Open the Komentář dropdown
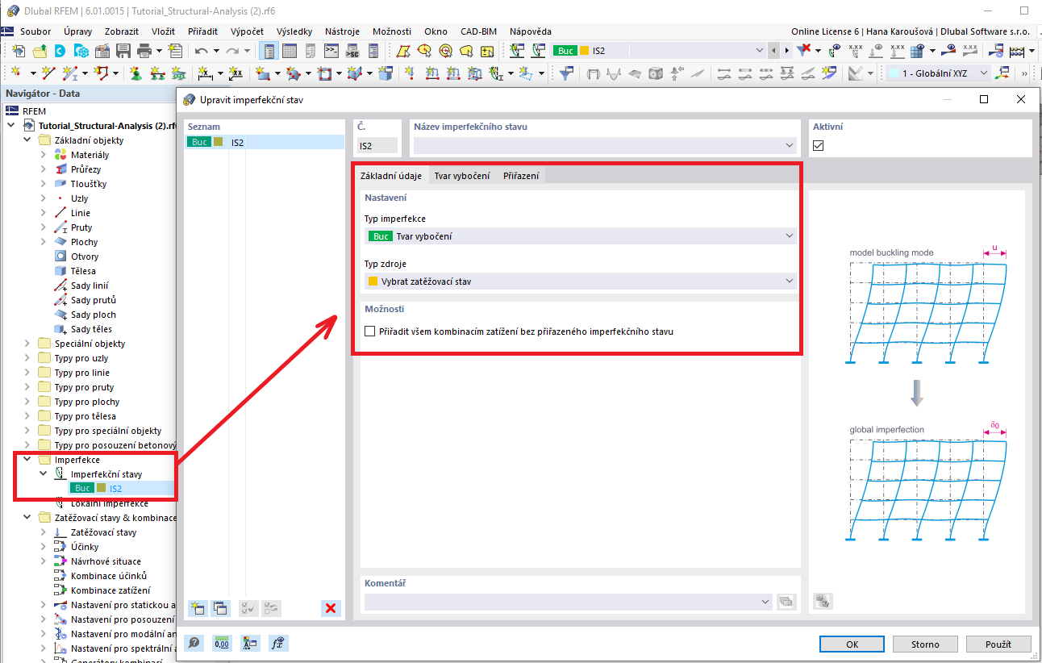Screen dimensions: 1042x663 tap(569, 602)
